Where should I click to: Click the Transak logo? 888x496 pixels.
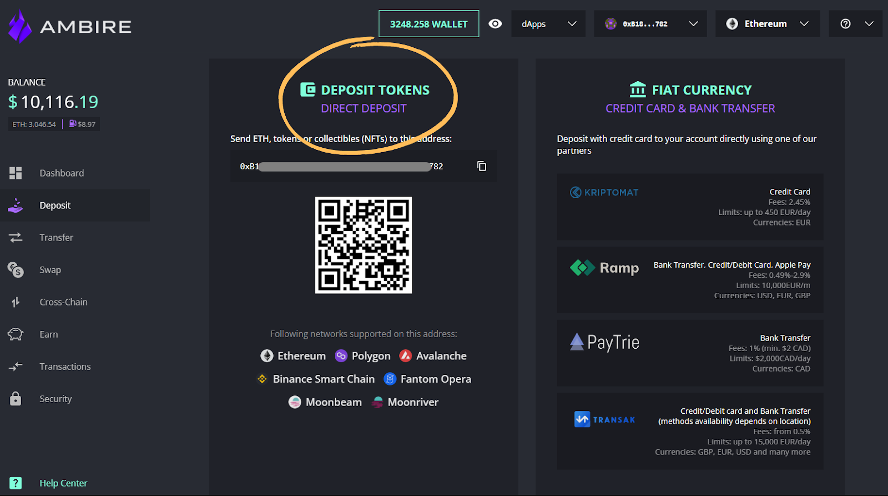pos(604,419)
